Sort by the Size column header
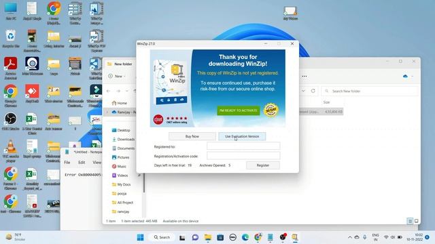 point(326,102)
